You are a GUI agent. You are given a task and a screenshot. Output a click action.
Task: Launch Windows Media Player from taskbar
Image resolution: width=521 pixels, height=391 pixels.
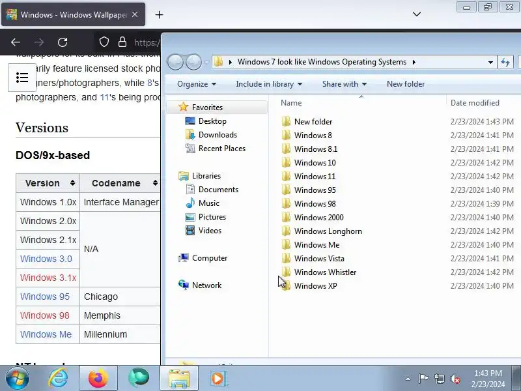218,379
